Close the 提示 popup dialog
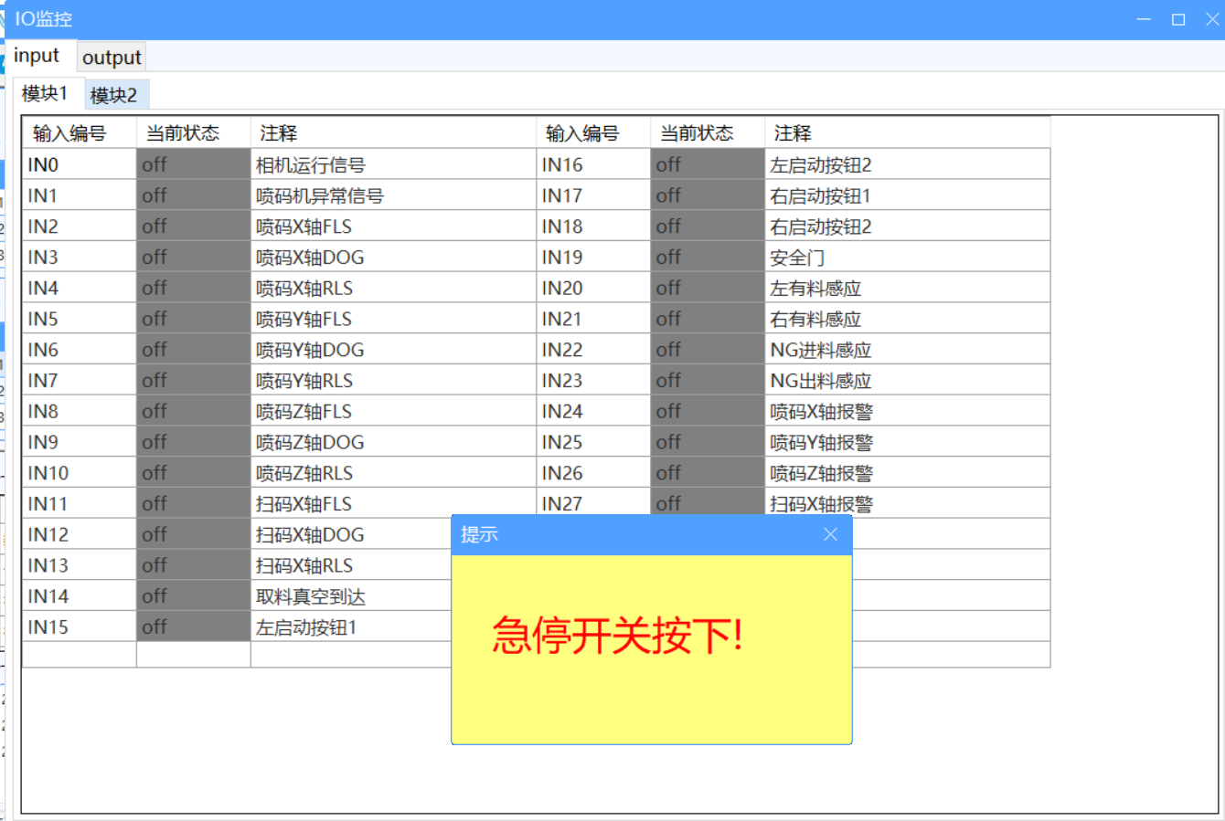1225x821 pixels. click(830, 534)
